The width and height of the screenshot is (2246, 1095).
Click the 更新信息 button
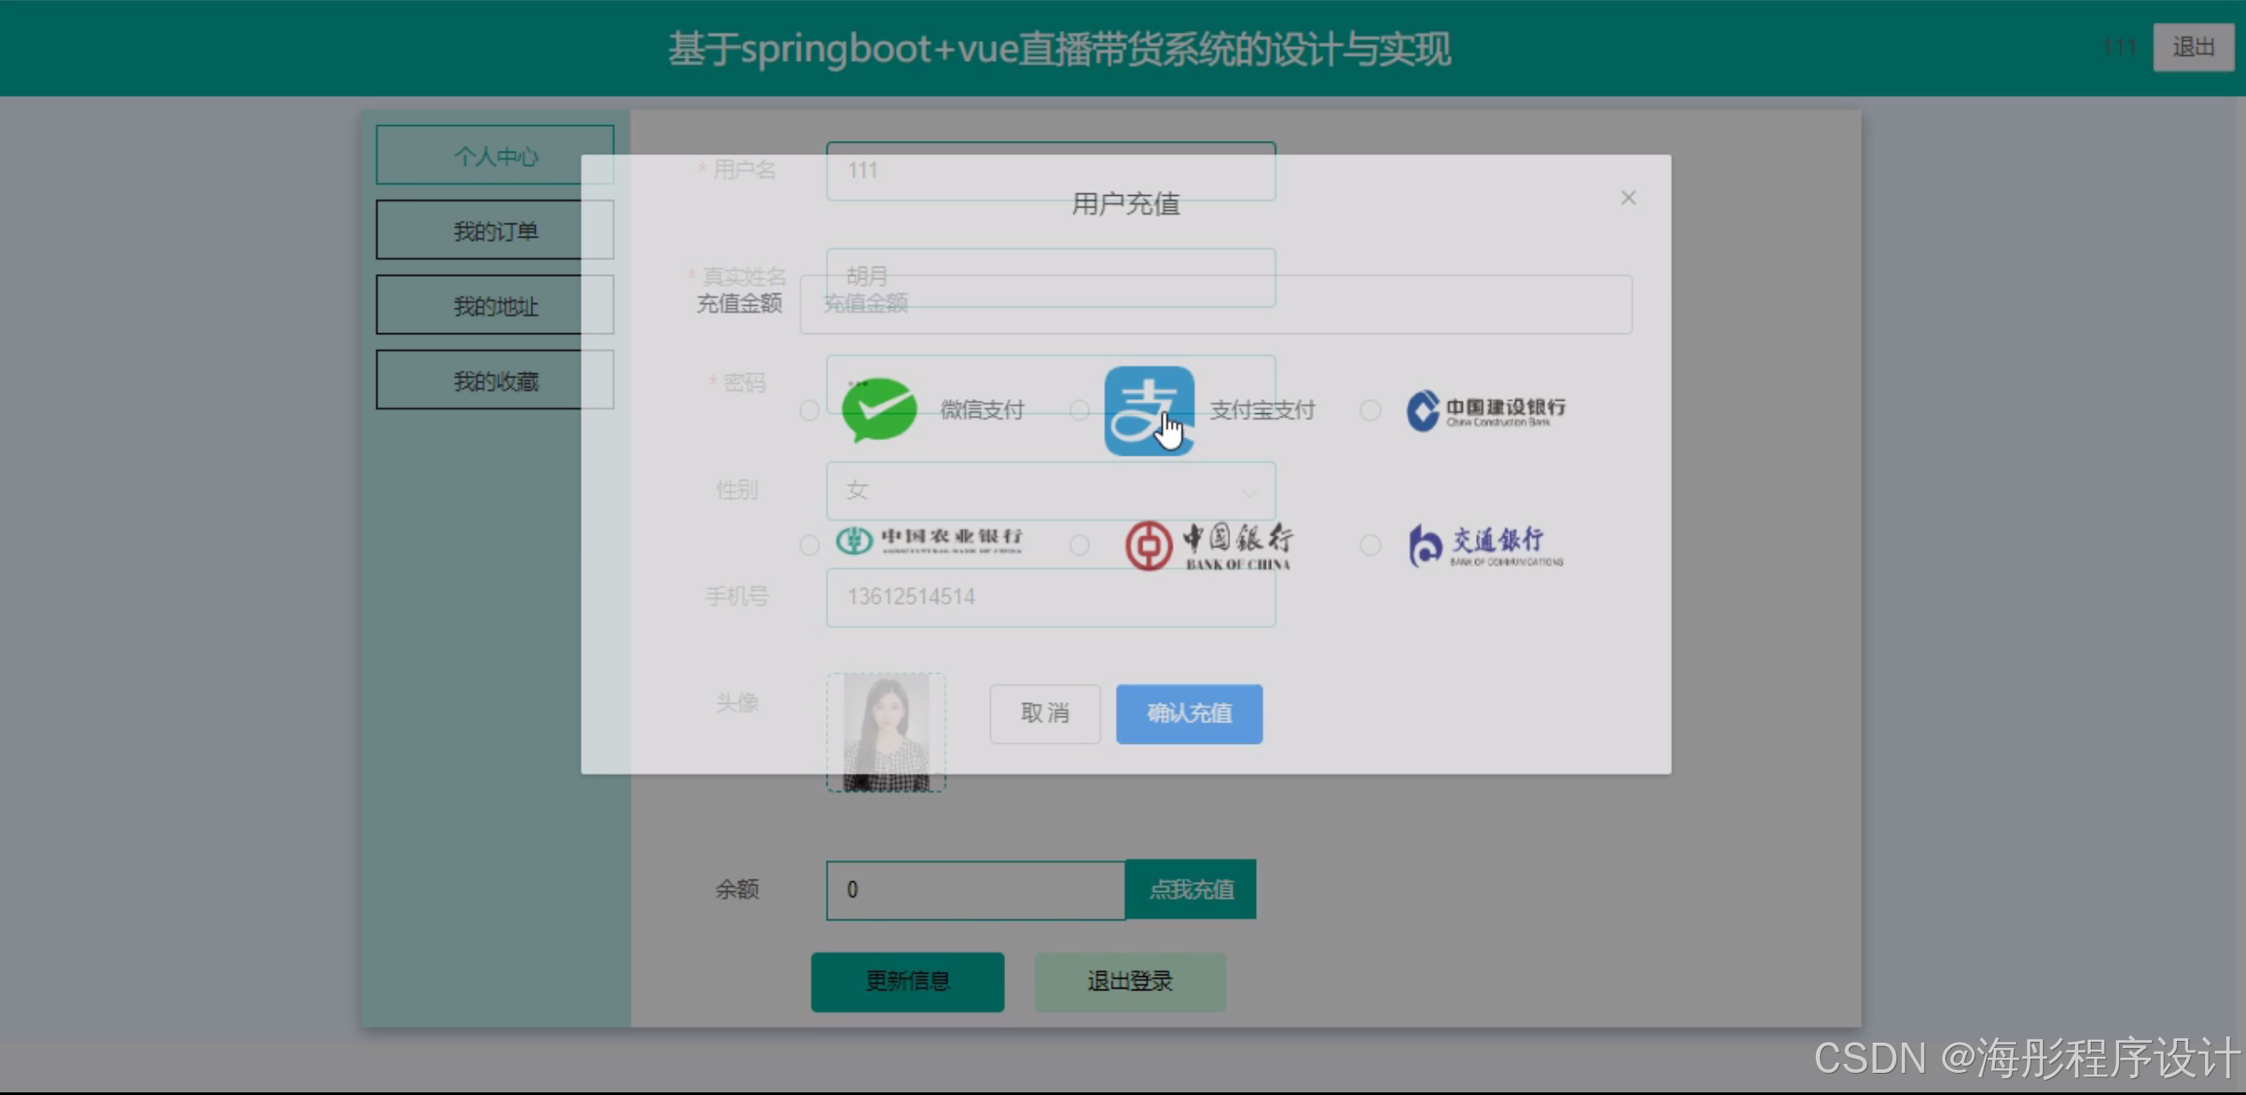(907, 982)
